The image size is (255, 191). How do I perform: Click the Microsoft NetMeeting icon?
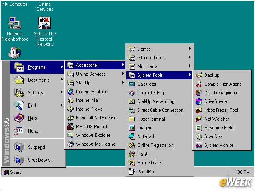[71, 118]
